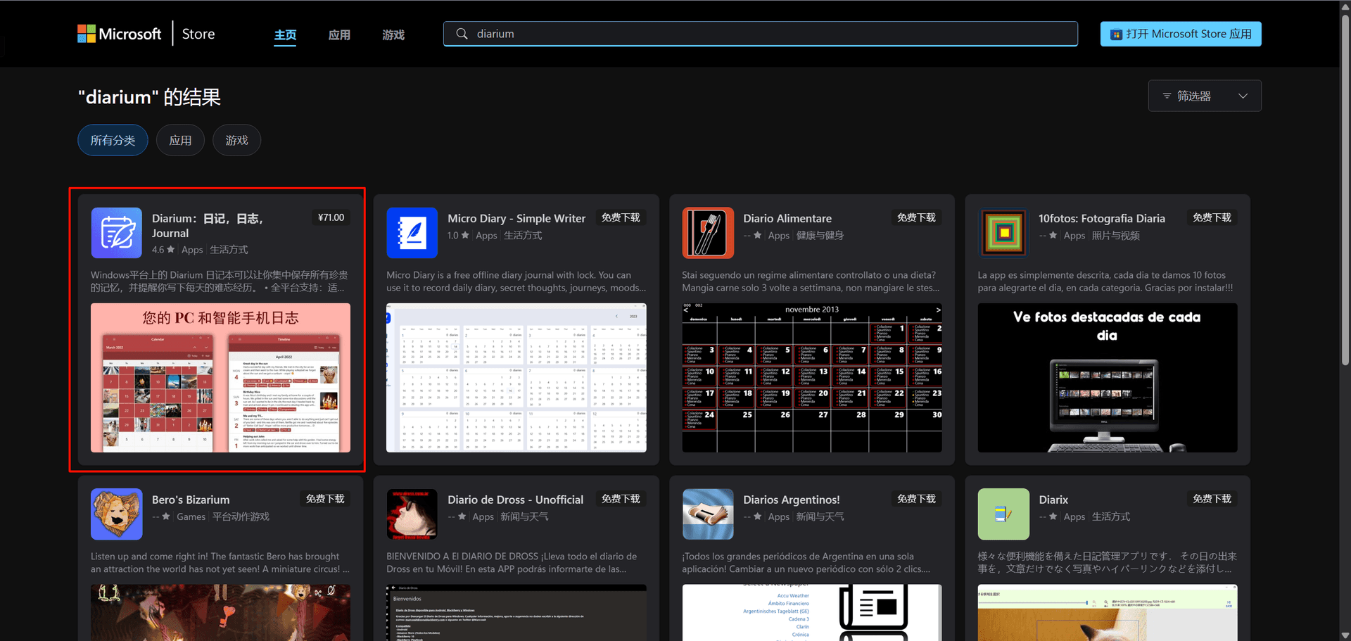Screen dimensions: 1351x641
Task: Open the Micro Diary app icon
Action: pos(412,233)
